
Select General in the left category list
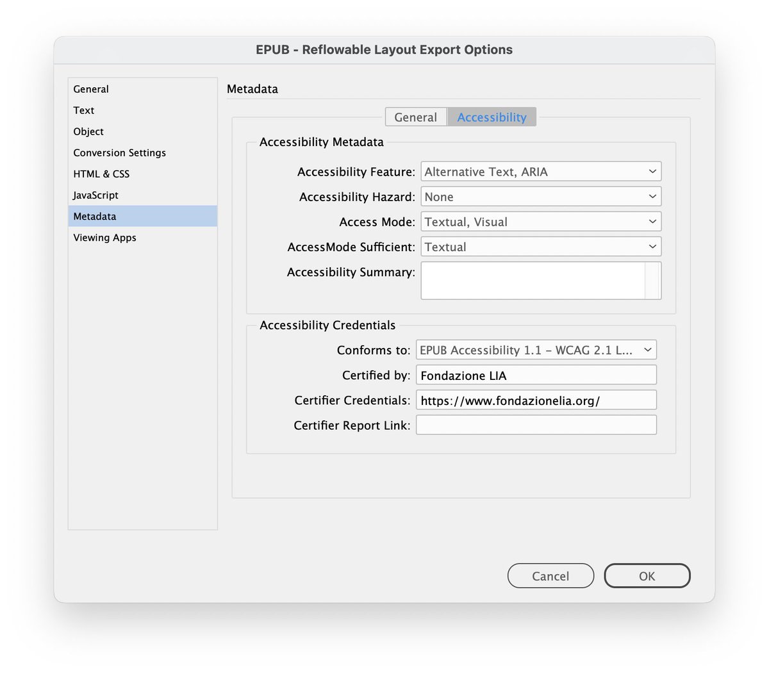tap(142, 89)
